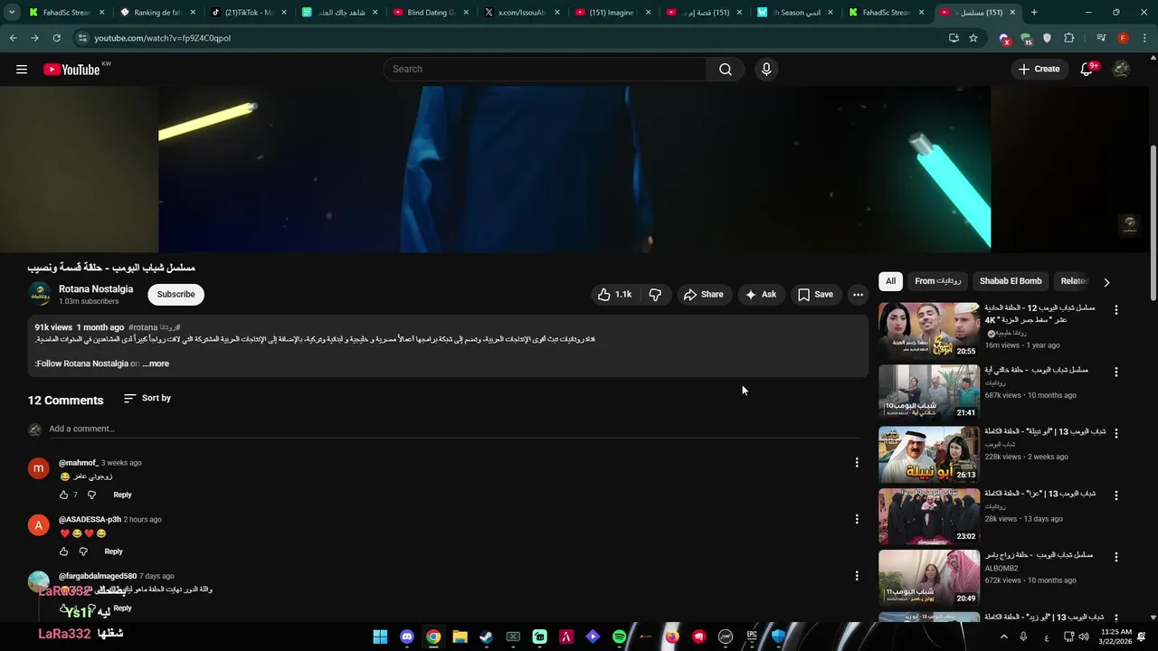The image size is (1158, 651).
Task: Open the account avatar menu
Action: 1121,69
